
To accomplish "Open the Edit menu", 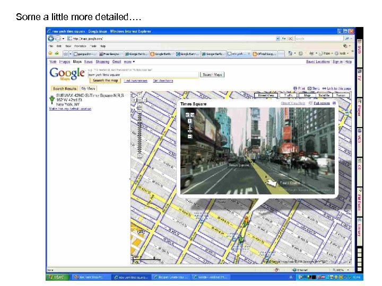I will tap(59, 46).
